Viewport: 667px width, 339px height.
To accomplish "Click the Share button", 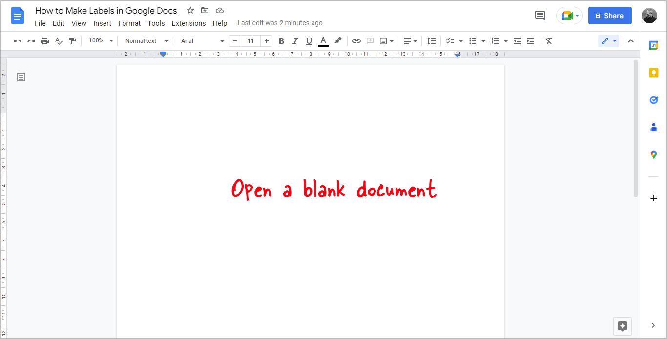I will (x=609, y=15).
